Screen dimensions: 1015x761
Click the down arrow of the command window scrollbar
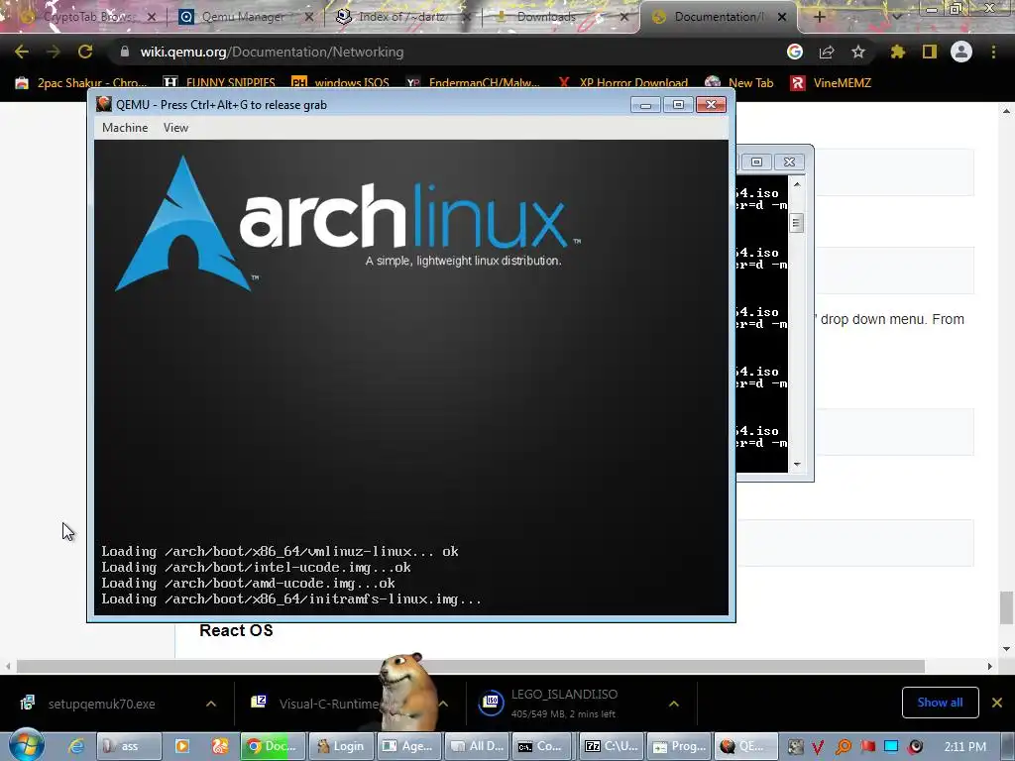point(797,464)
